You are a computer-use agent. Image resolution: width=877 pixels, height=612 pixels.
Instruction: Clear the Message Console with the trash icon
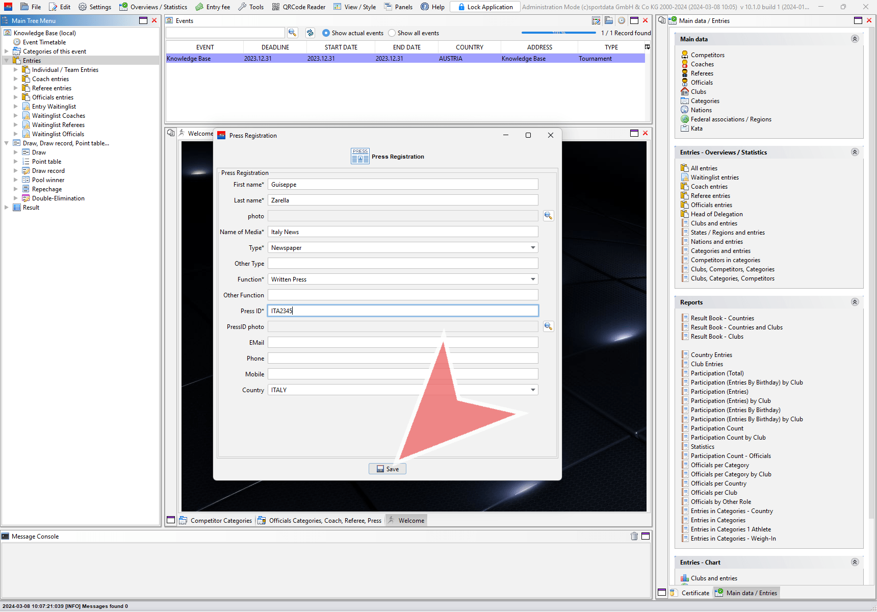pos(634,536)
